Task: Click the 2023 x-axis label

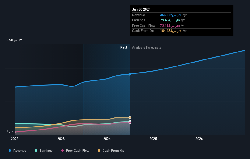Action: (x=61, y=139)
